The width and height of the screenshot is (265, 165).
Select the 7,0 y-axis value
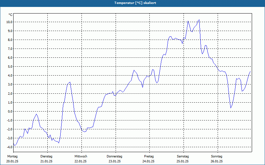(x=10, y=49)
